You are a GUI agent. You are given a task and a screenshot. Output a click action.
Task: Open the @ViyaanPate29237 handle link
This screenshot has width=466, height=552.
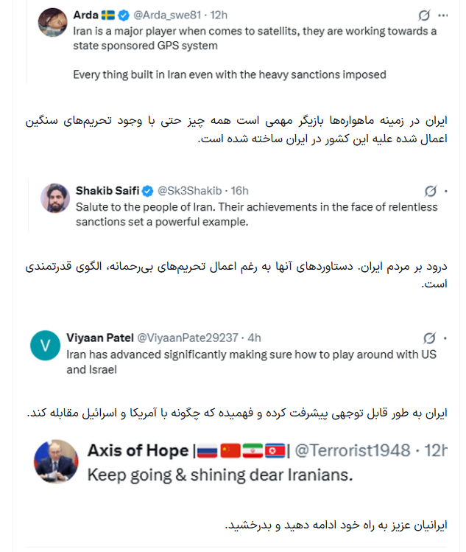coord(188,338)
